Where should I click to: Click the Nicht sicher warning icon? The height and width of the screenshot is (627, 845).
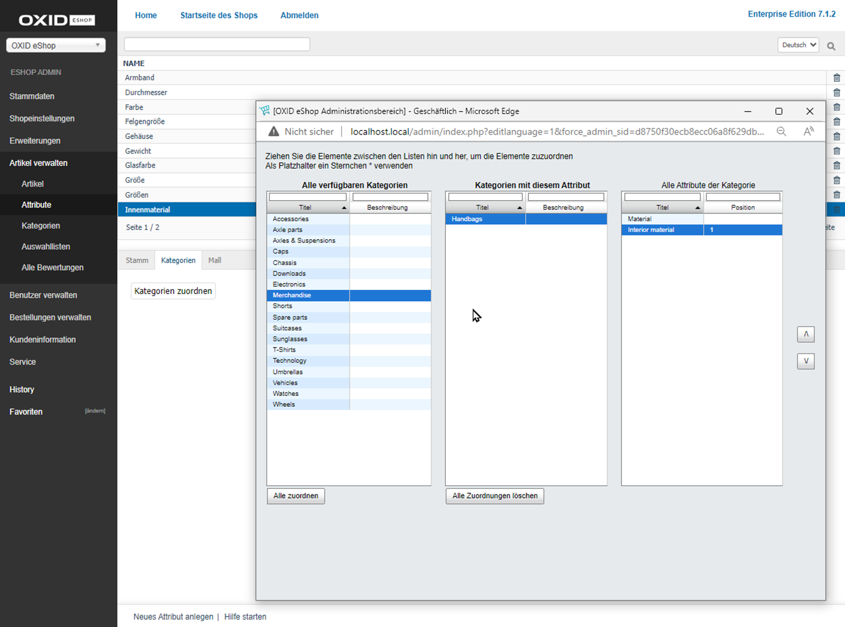[x=273, y=132]
